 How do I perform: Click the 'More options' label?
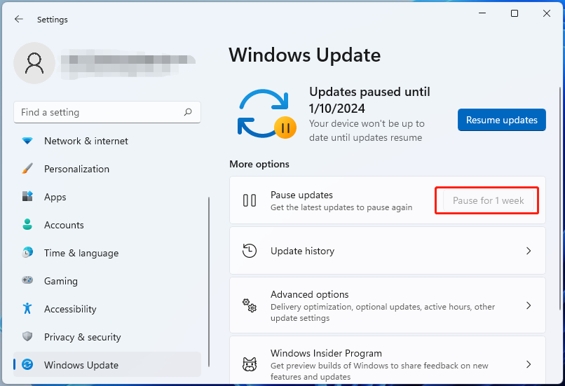259,164
